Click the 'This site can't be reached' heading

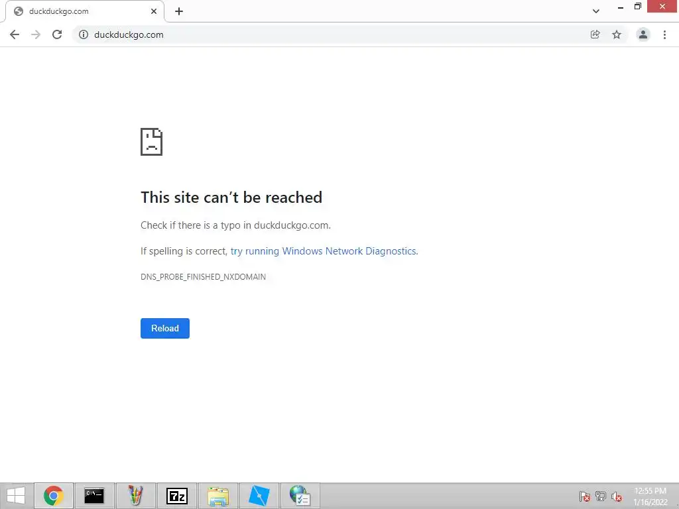tap(231, 198)
